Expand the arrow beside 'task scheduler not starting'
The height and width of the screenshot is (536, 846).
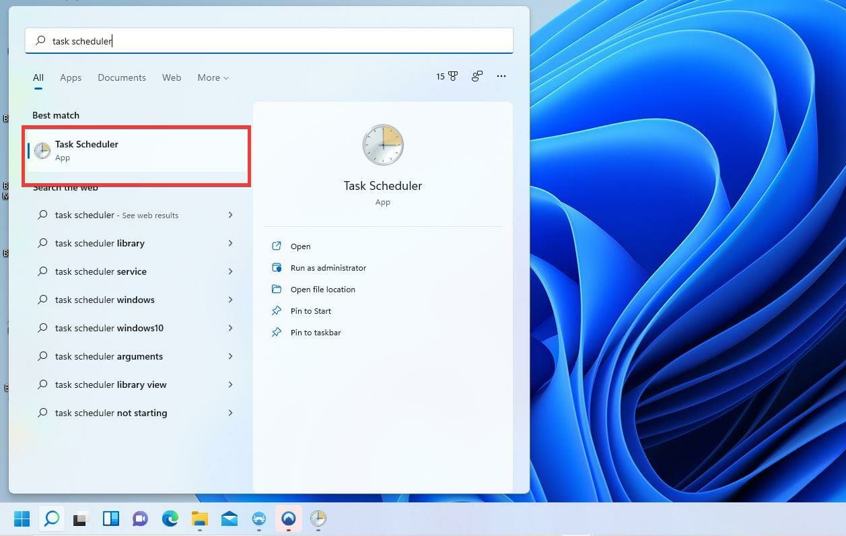tap(230, 413)
